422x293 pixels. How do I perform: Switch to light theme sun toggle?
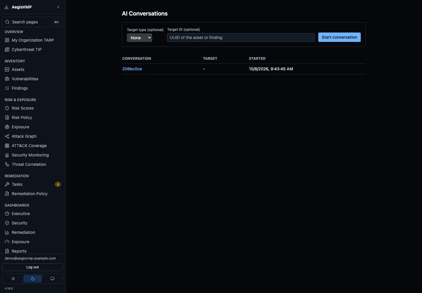13,279
